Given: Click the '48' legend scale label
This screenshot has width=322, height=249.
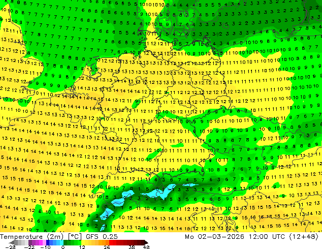Looking at the screenshot, I should tap(146, 247).
